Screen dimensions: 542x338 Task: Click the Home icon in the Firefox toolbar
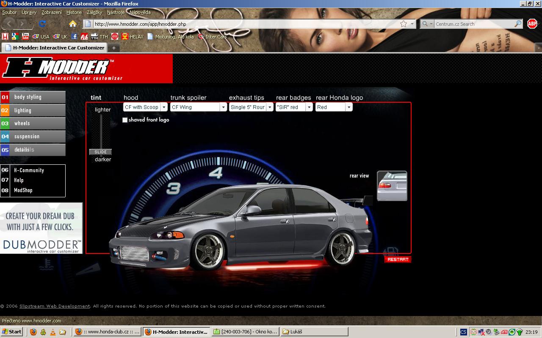[73, 24]
